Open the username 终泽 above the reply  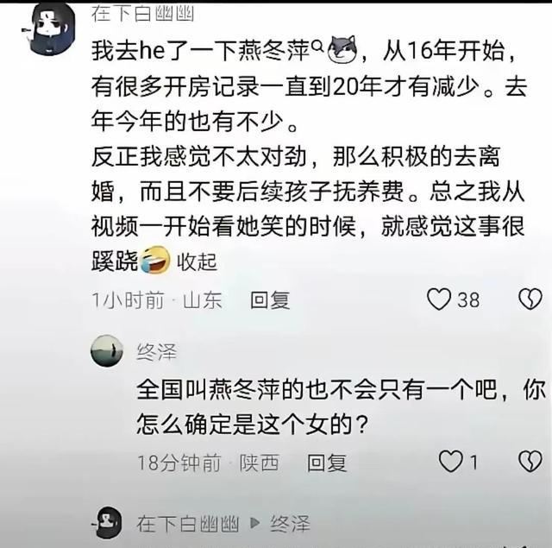[x=156, y=351]
